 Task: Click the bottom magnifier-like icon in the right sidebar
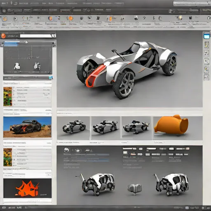pos(206,77)
